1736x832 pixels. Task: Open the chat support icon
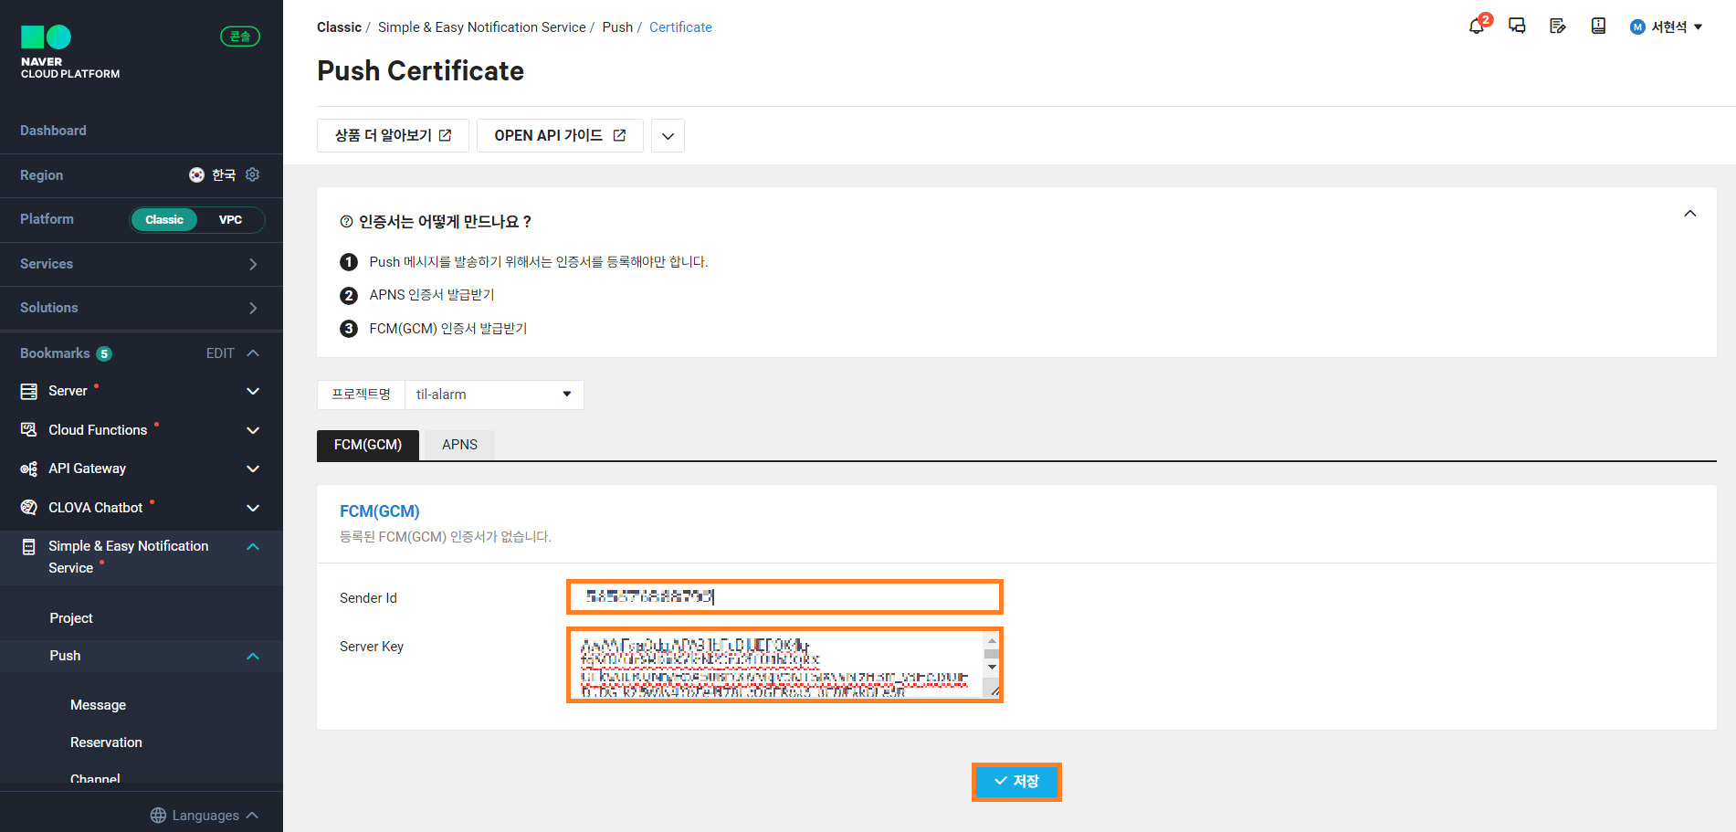1517,26
